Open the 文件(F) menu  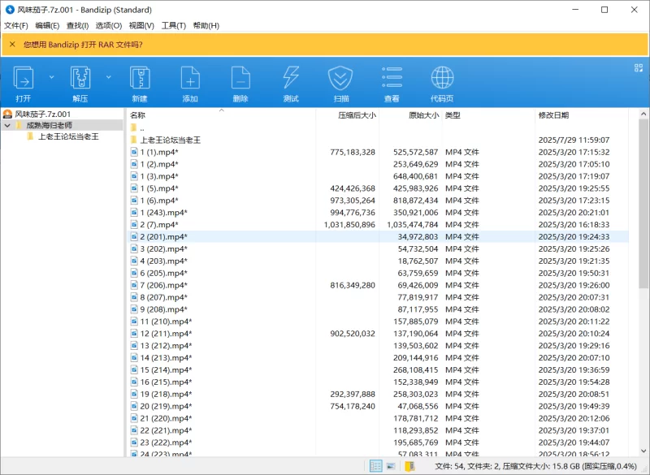click(x=16, y=25)
